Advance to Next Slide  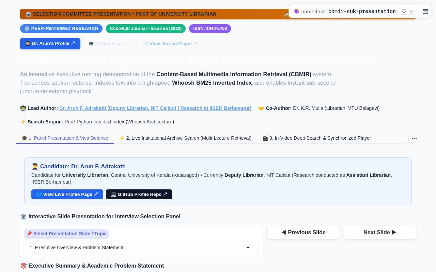point(380,233)
